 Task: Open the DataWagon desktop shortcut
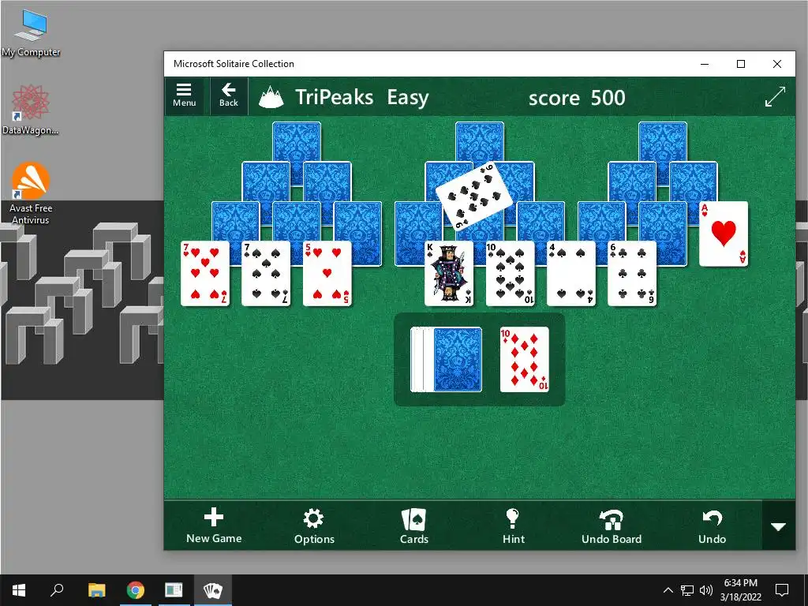click(31, 110)
